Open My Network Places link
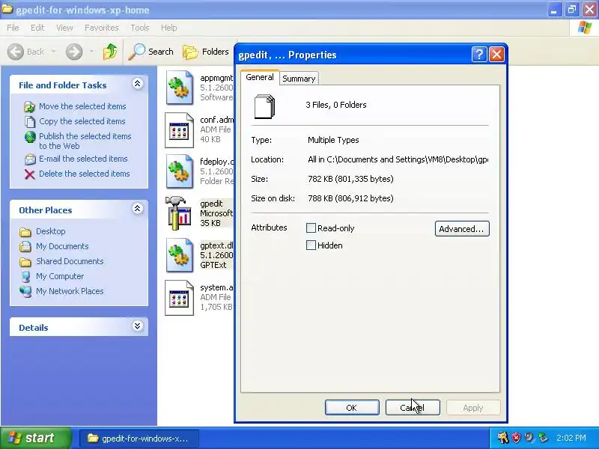This screenshot has height=449, width=599. [70, 291]
